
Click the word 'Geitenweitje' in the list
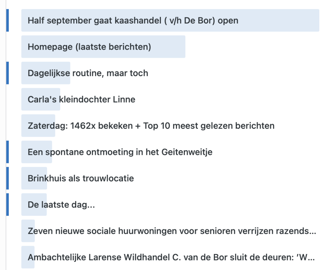tap(187, 152)
